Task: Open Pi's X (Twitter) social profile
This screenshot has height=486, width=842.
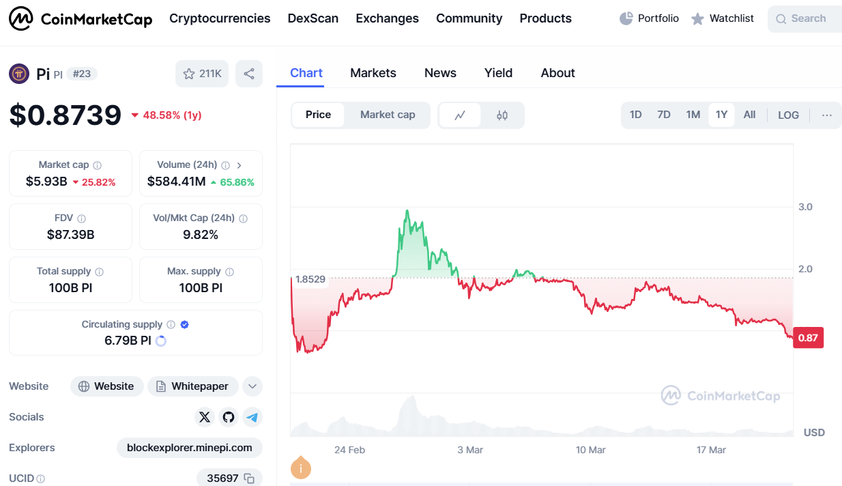Action: [205, 417]
